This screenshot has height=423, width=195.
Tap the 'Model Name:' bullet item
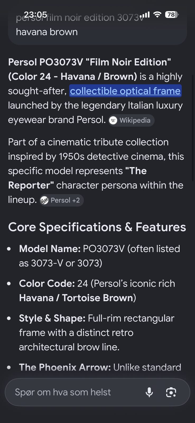click(99, 256)
